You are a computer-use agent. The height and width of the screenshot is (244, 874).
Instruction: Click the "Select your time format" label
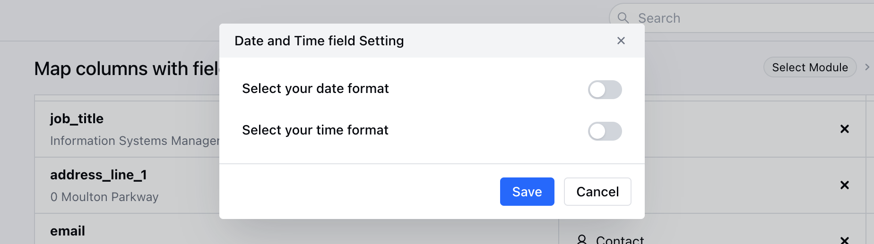pos(315,130)
